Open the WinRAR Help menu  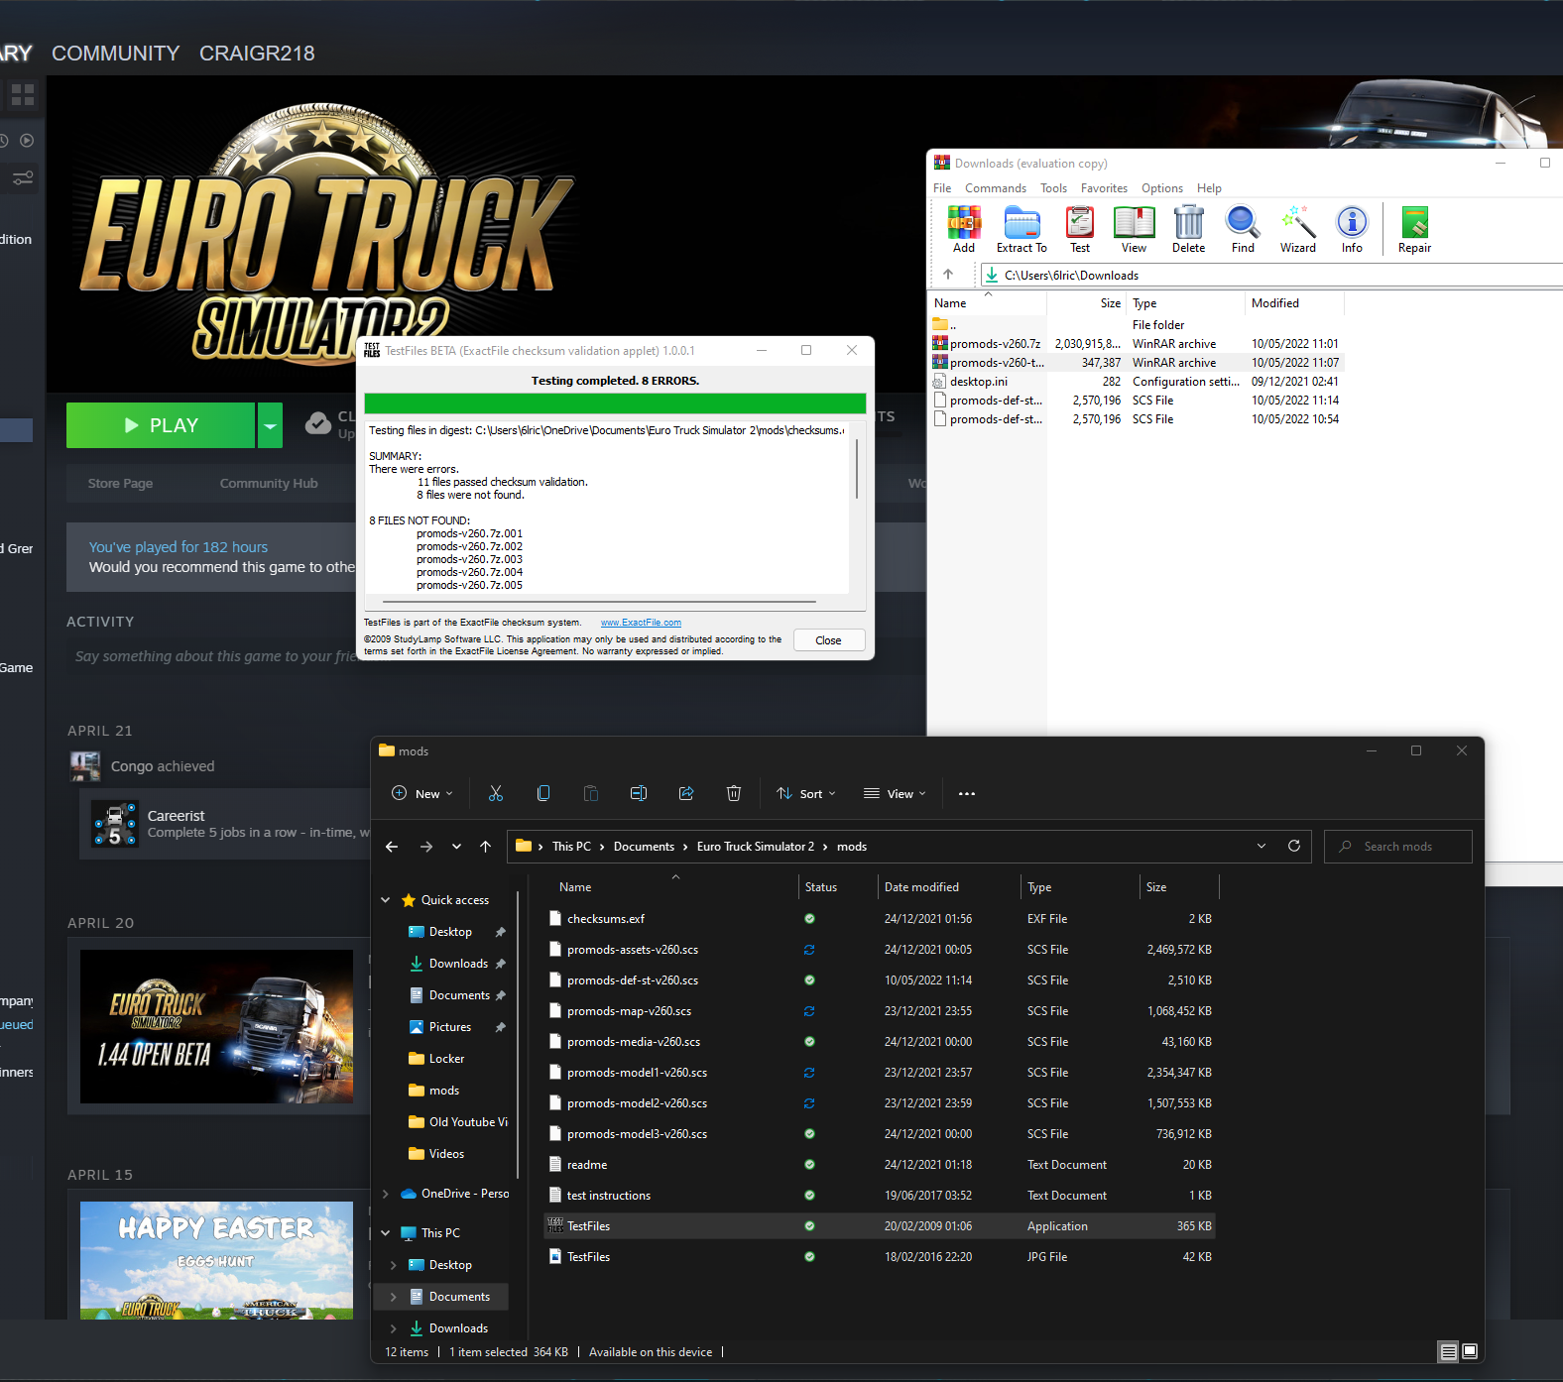click(1209, 188)
